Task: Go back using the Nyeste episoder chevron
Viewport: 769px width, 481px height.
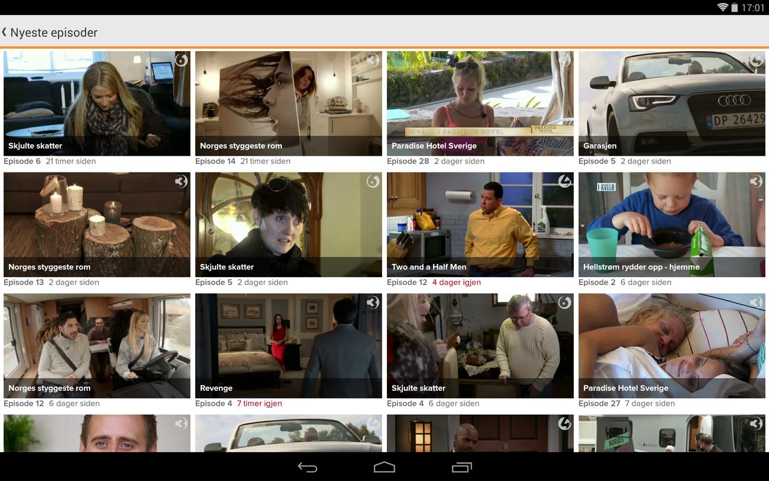Action: (x=4, y=32)
